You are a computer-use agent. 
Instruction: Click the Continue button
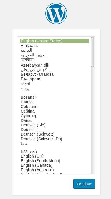click(84, 184)
